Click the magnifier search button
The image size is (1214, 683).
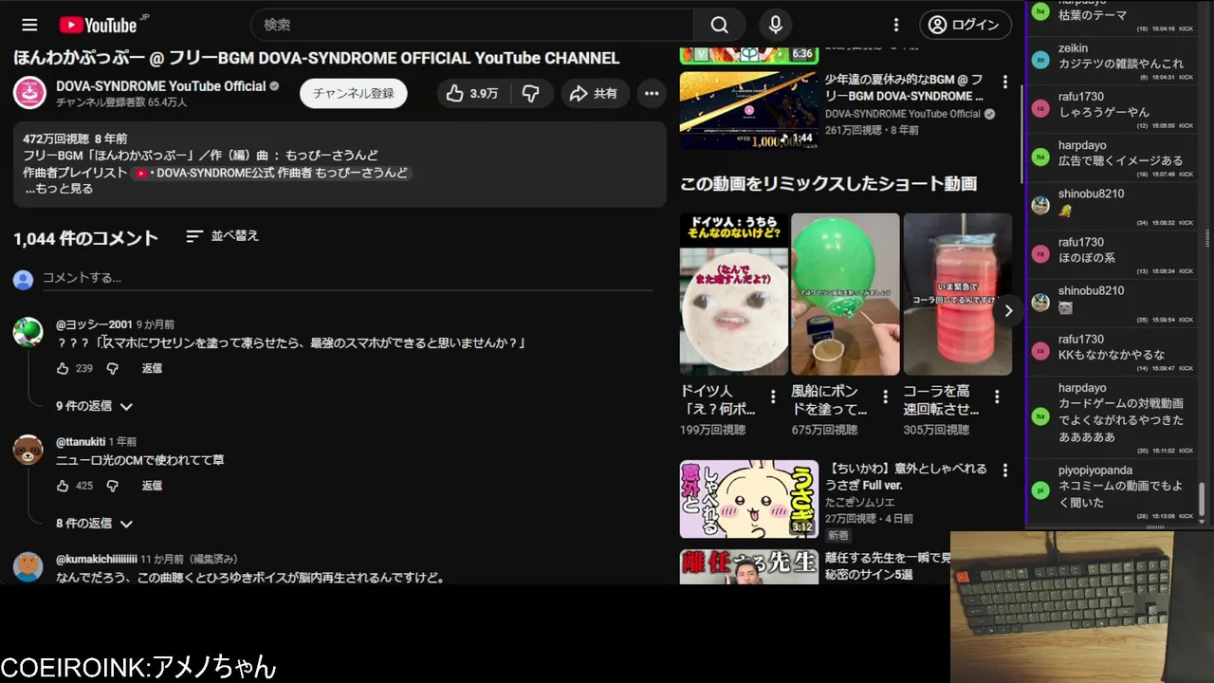coord(720,25)
